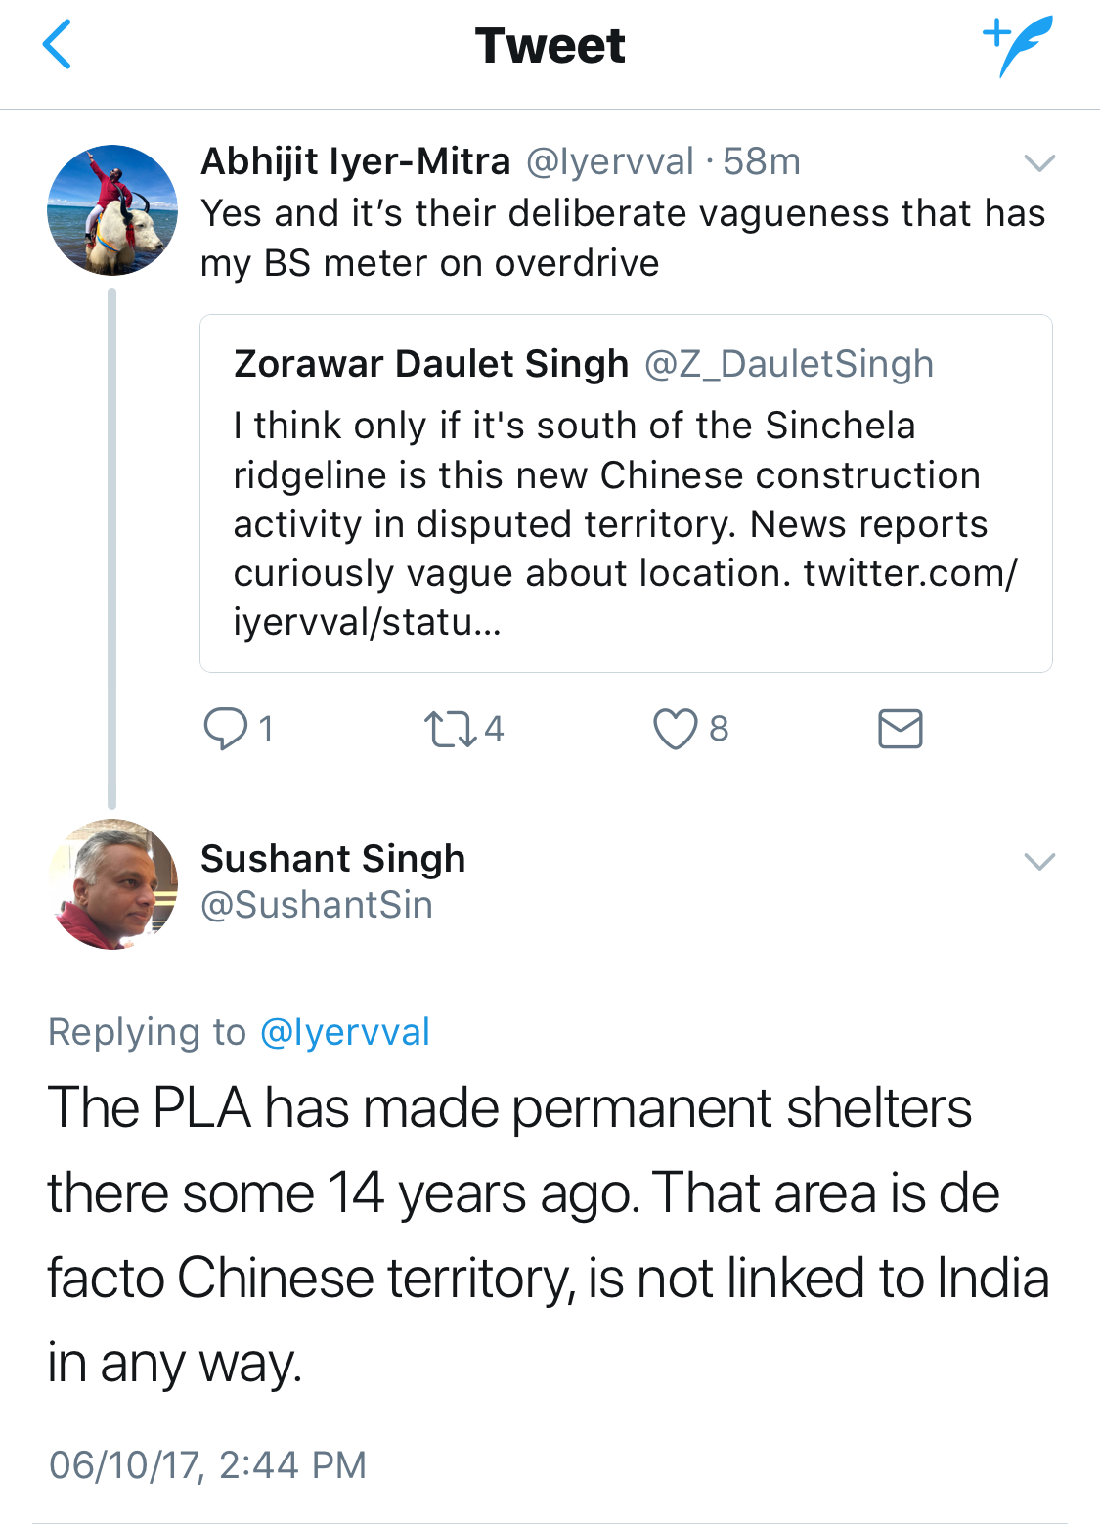
Task: Retweet Abhijit Iyer-Mitra's tweet
Action: [x=450, y=729]
